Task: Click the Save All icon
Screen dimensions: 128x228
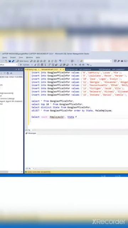Action: click(x=13, y=61)
